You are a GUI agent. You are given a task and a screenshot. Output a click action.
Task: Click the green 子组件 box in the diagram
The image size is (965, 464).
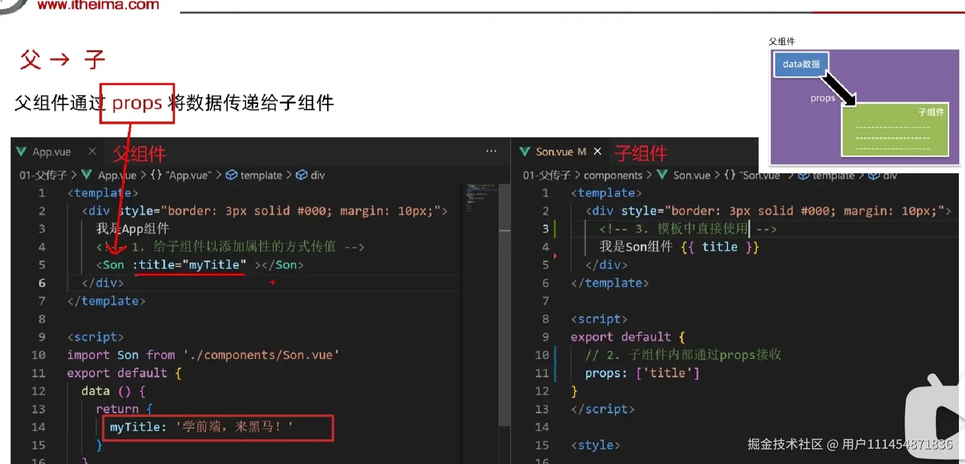point(895,130)
